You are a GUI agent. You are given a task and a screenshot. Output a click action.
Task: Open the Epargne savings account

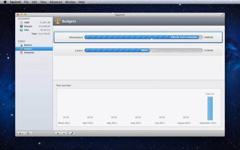tap(34, 26)
